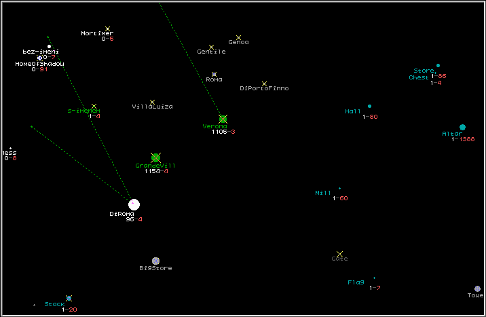Click the 'BigStore' name label
This screenshot has height=317, width=486.
tap(155, 268)
